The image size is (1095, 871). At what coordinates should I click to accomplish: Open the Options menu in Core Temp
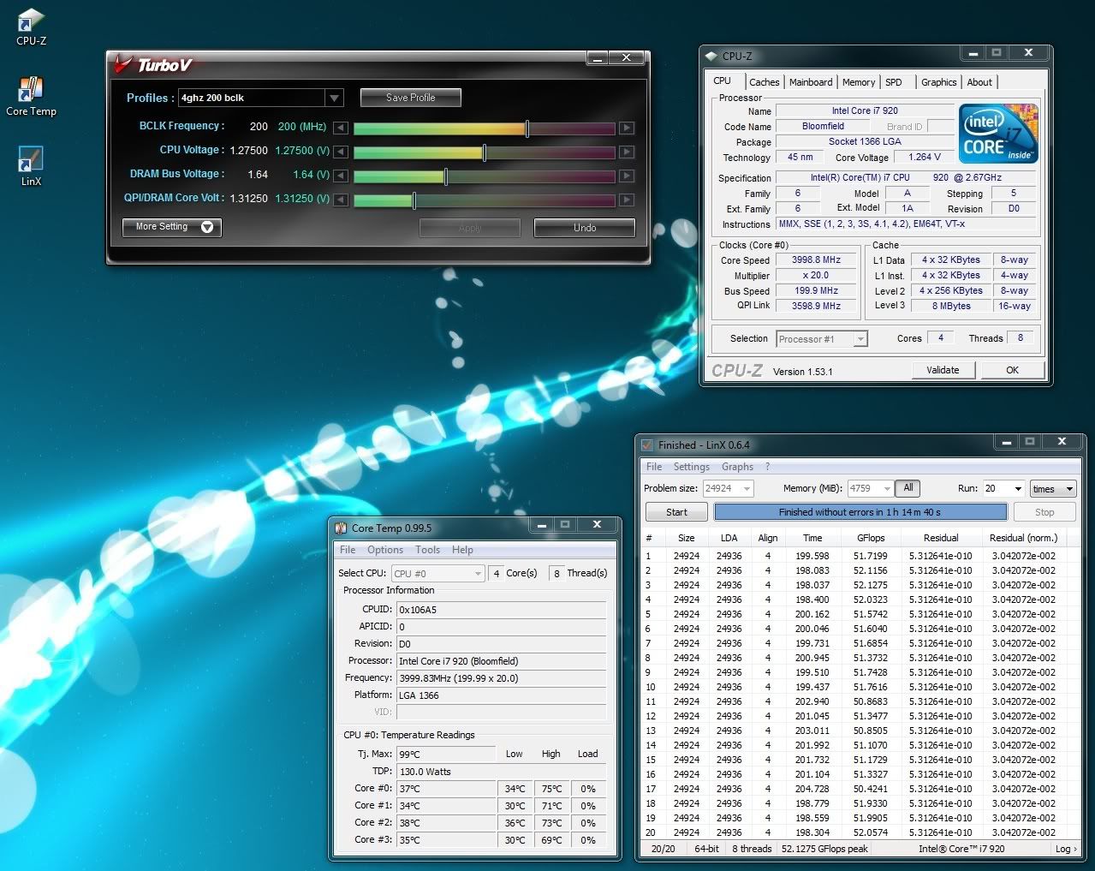(384, 549)
